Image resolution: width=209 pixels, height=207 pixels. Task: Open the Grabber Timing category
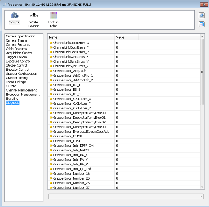coord(17,78)
